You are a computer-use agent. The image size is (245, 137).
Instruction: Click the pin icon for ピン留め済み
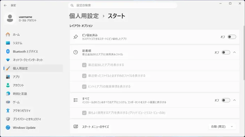point(76,37)
